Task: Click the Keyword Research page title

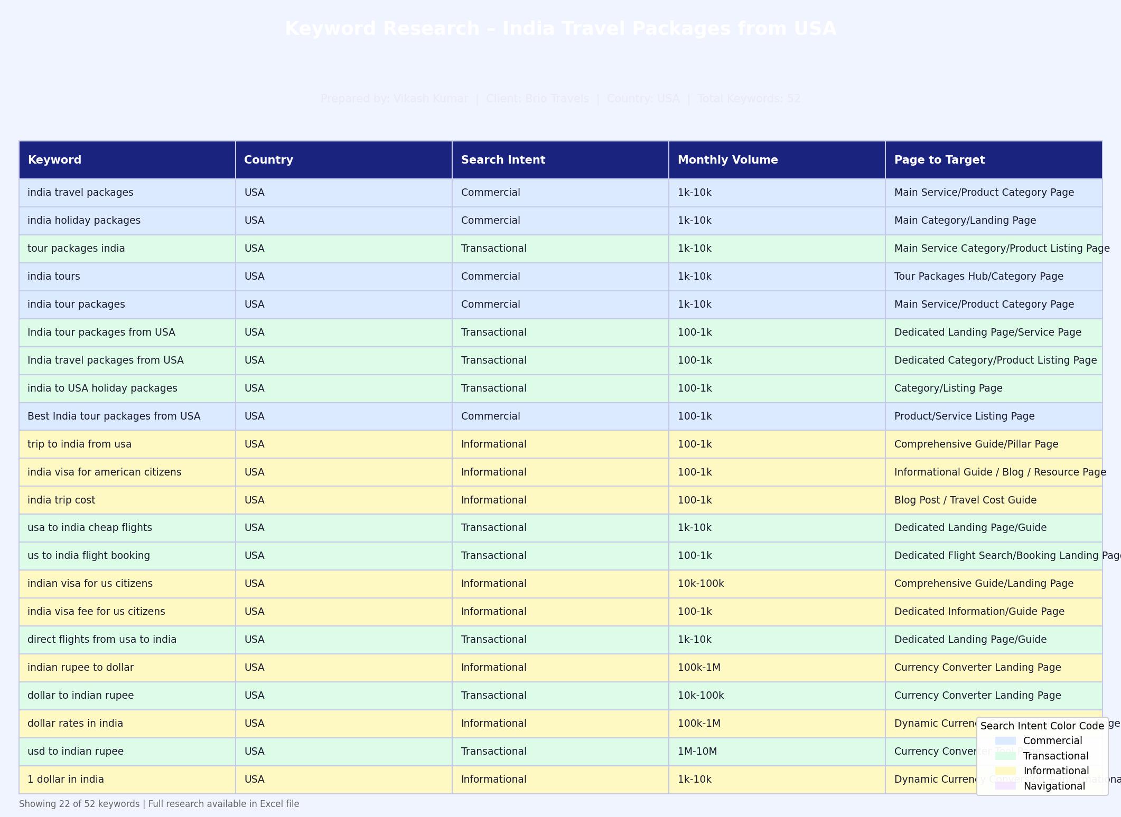Action: pyautogui.click(x=560, y=28)
